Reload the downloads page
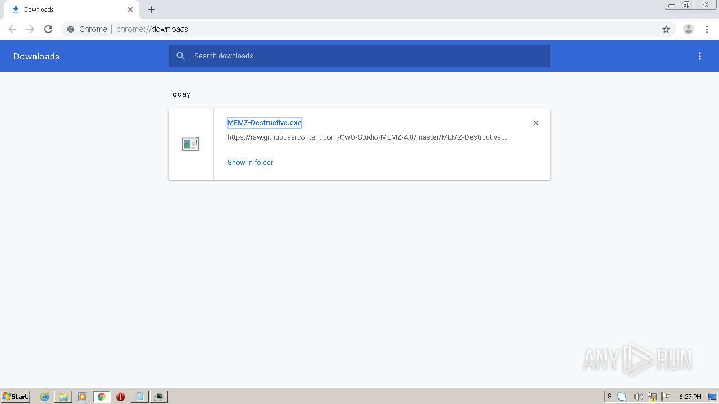 click(48, 29)
